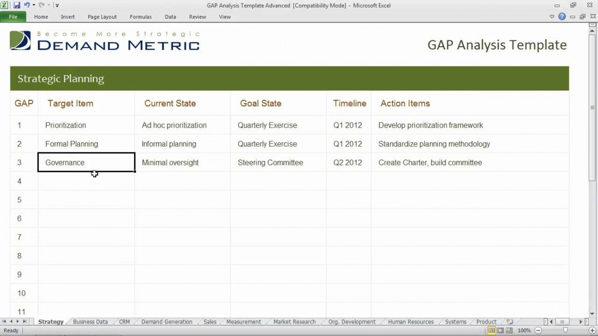Open Customize Quick Access Toolbar dropdown

(57, 6)
